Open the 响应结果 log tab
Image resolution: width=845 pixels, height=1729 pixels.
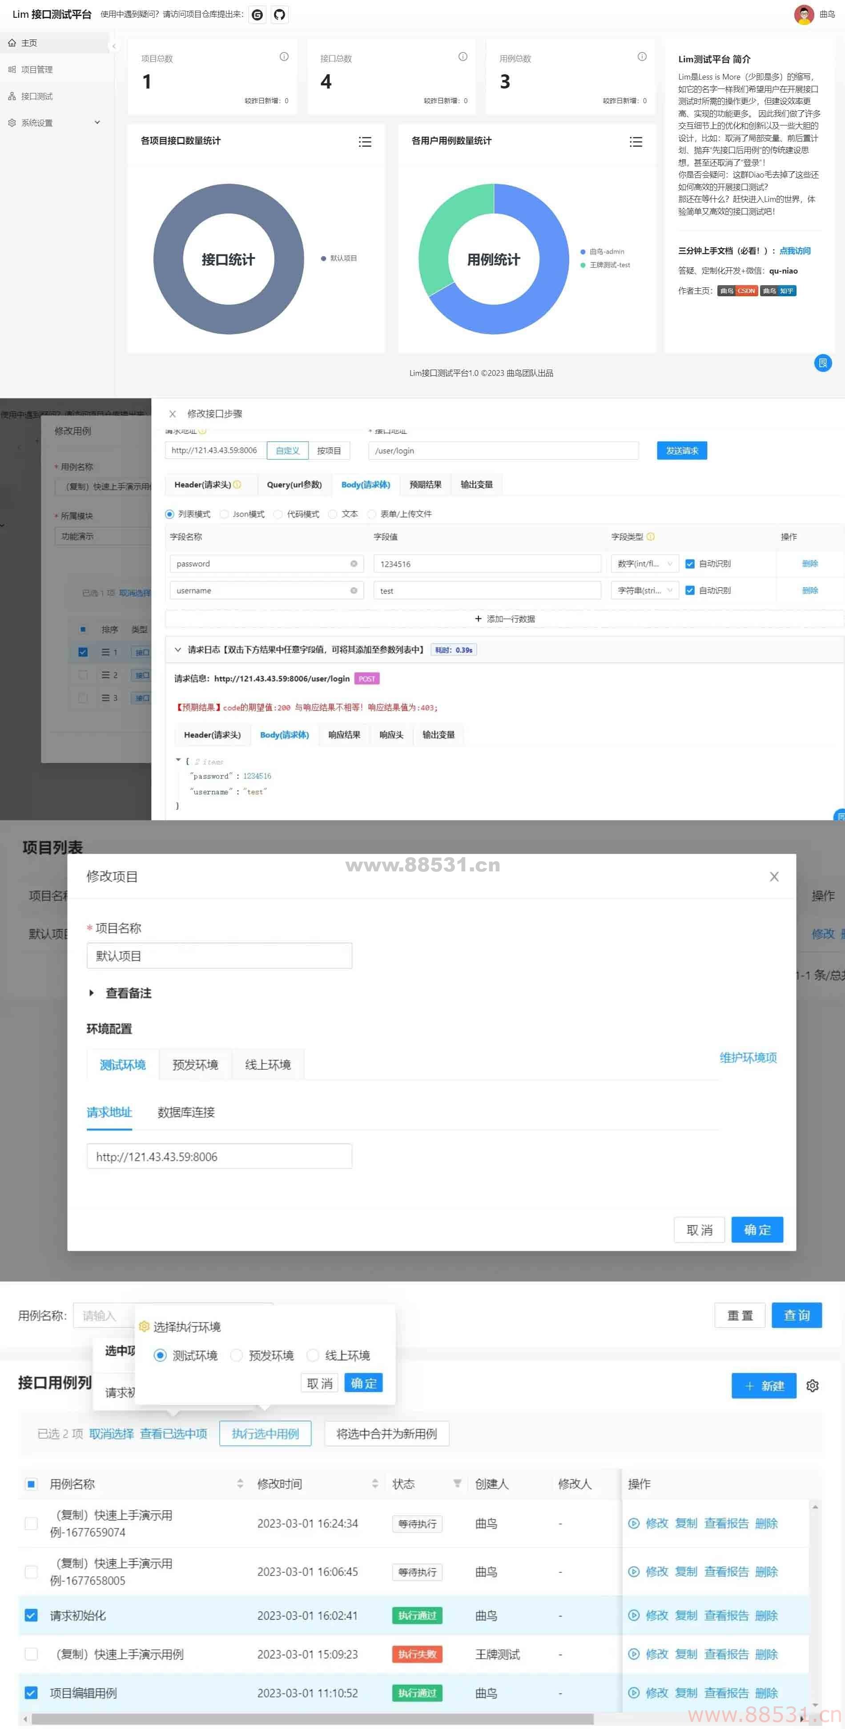pyautogui.click(x=344, y=735)
